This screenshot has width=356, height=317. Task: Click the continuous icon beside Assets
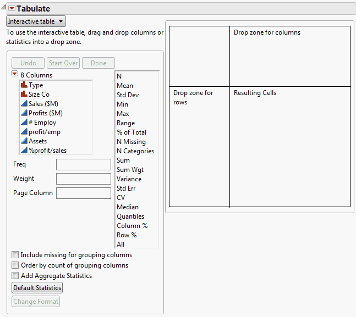pyautogui.click(x=24, y=141)
